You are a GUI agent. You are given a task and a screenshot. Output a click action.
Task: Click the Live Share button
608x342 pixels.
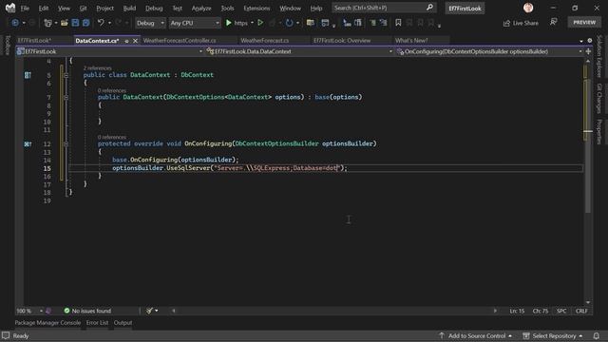click(x=521, y=23)
